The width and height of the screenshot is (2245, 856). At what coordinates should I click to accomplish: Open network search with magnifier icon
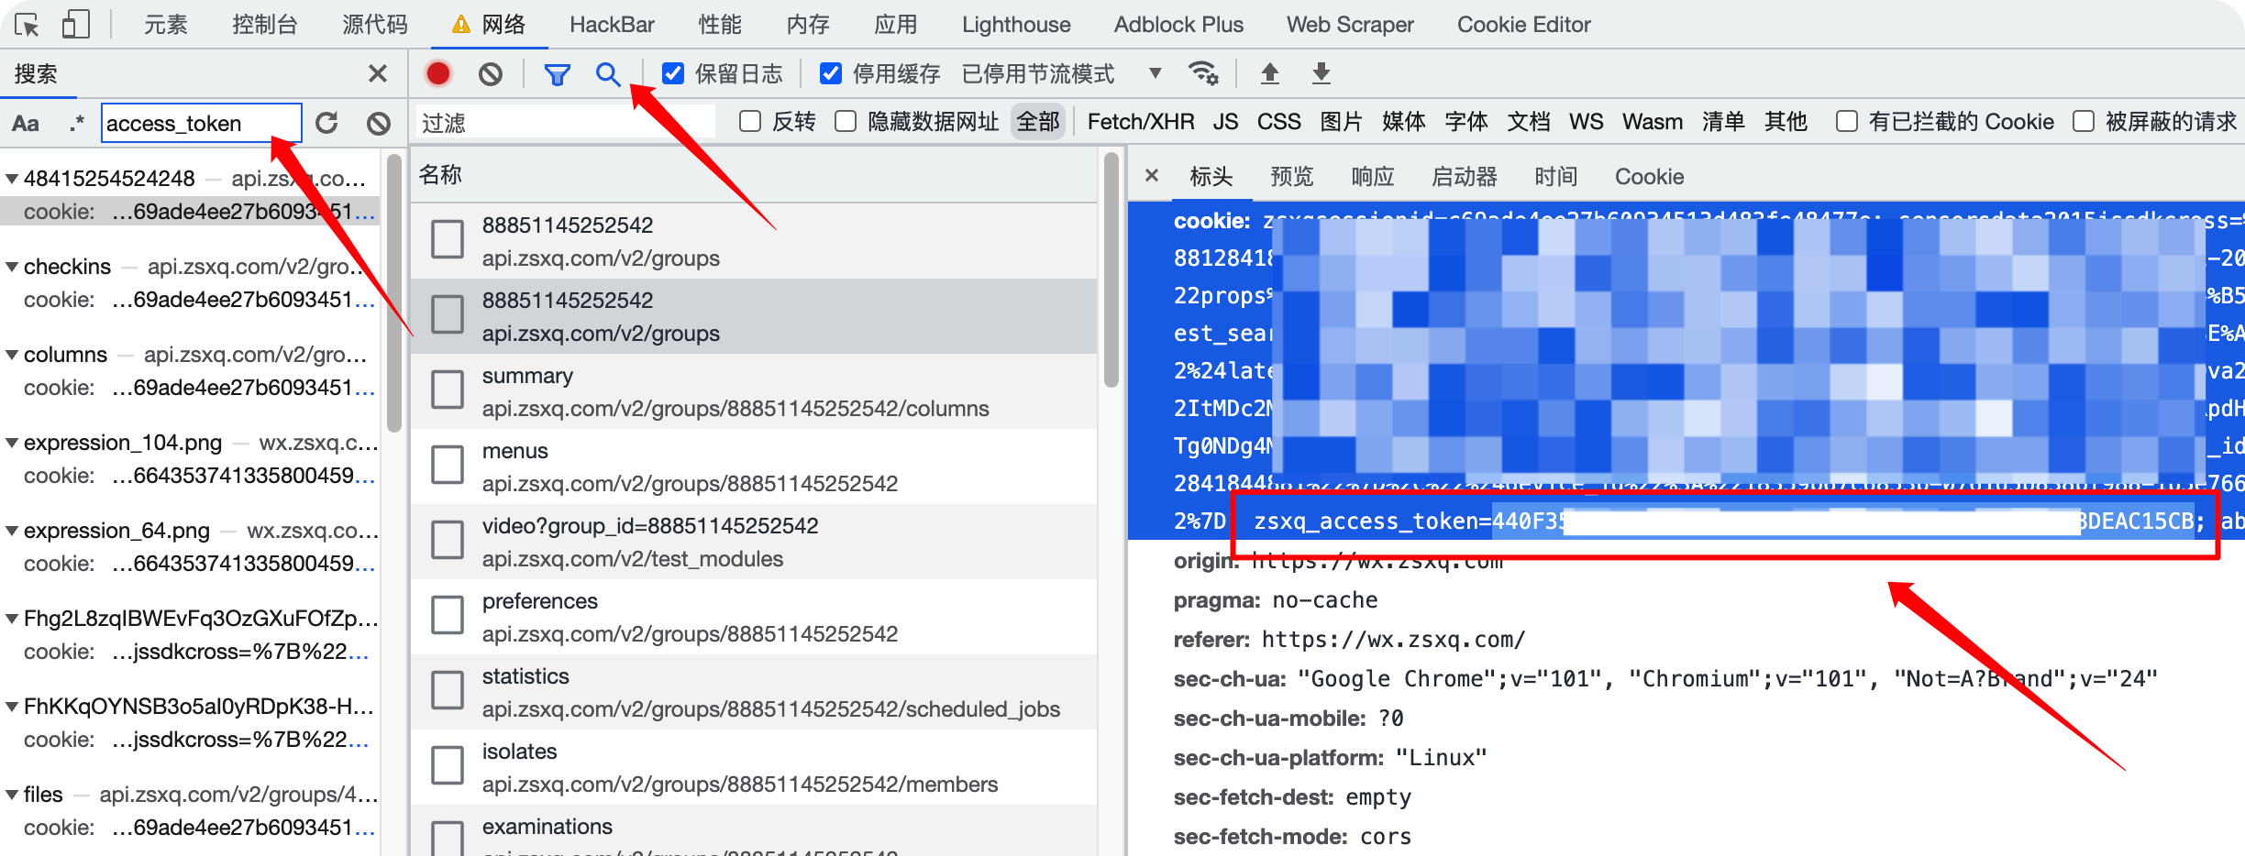pyautogui.click(x=608, y=73)
